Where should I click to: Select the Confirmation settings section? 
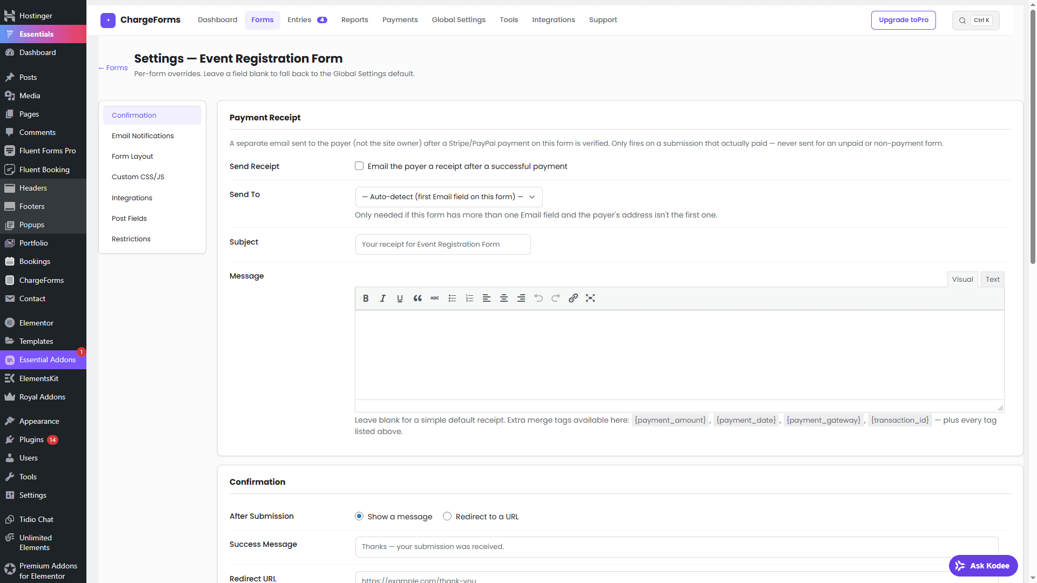(152, 116)
